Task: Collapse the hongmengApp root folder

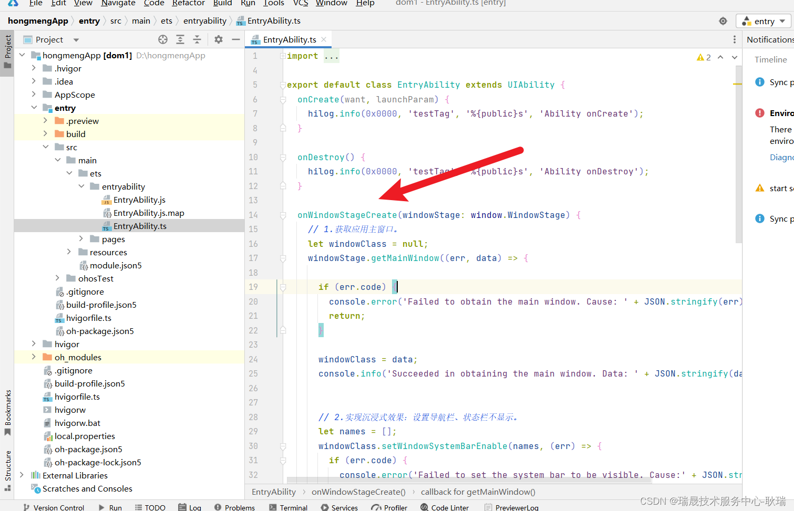Action: tap(22, 55)
